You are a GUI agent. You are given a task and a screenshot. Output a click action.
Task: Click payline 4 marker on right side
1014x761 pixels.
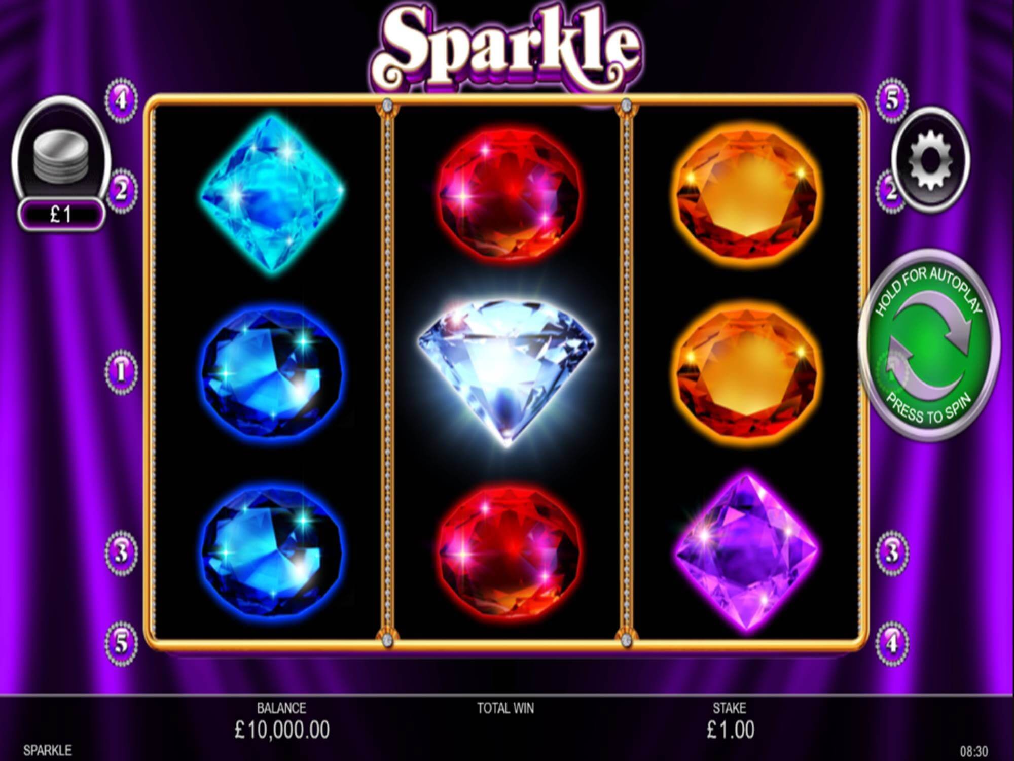click(892, 643)
